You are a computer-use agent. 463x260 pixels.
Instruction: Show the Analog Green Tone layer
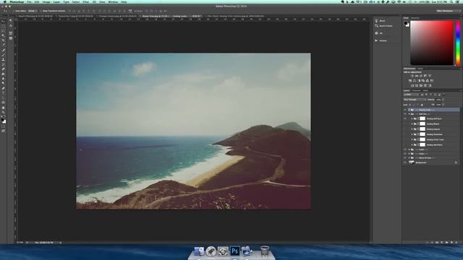tap(405, 139)
